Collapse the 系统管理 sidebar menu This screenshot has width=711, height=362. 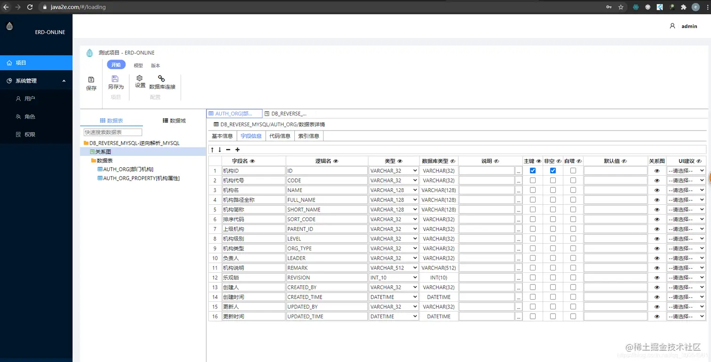click(36, 81)
